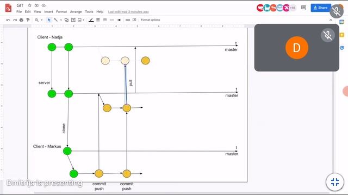Click the orange D participant avatar
The height and width of the screenshot is (195, 348).
(297, 48)
